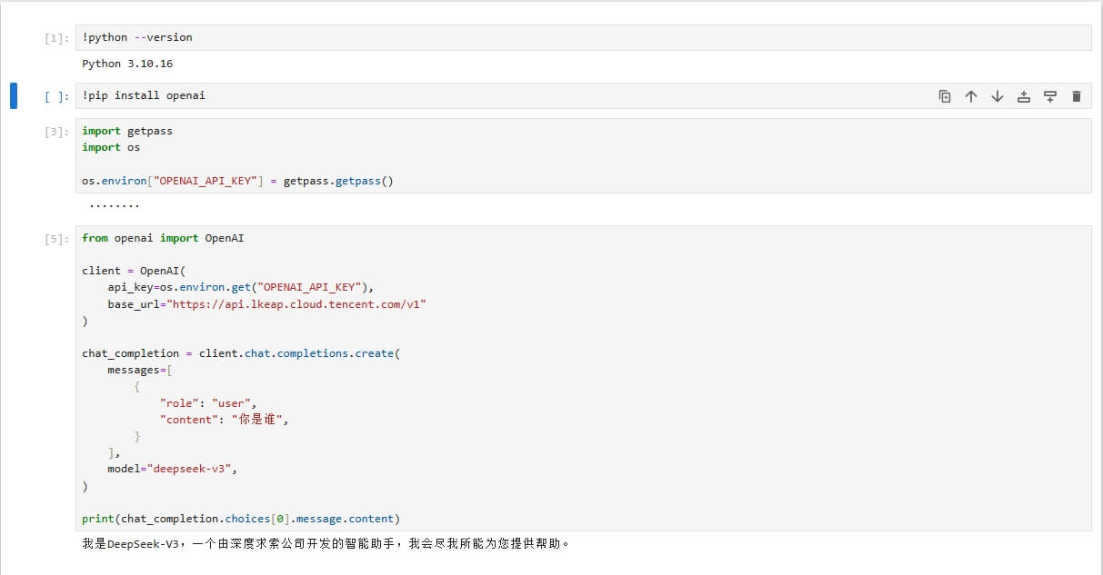Image resolution: width=1103 pixels, height=575 pixels.
Task: Insert a new cell above via toolbar icon
Action: point(1023,95)
